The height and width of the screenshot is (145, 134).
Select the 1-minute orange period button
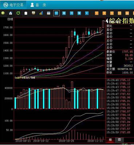click(96, 13)
